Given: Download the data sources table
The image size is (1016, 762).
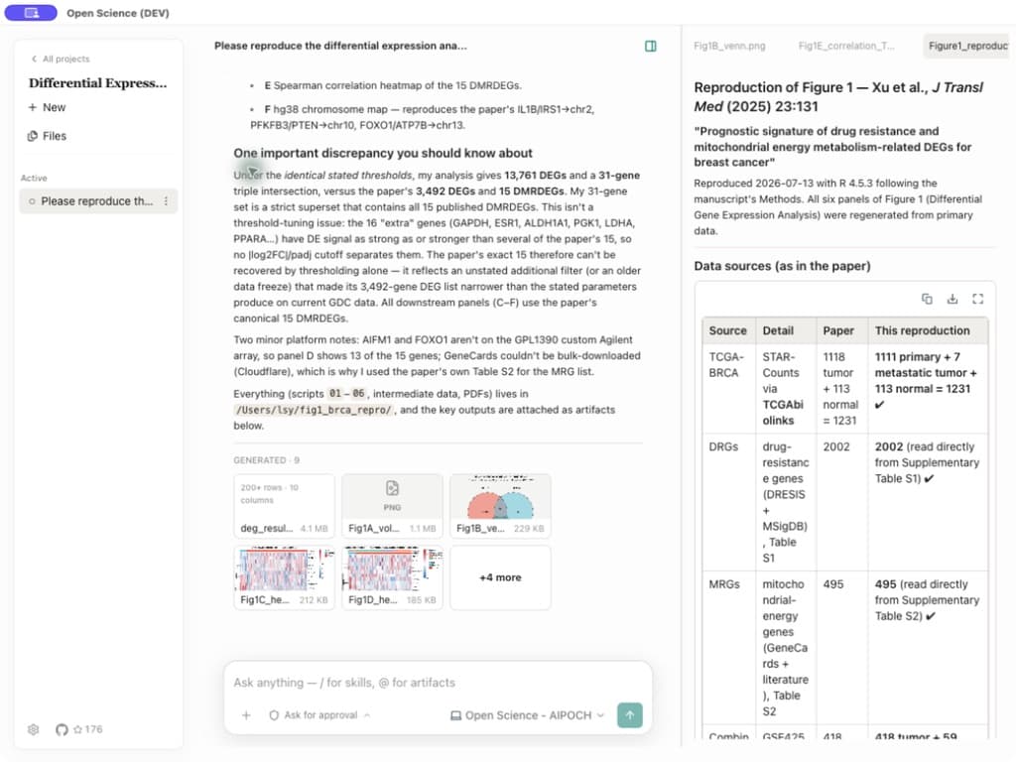Looking at the screenshot, I should [952, 299].
